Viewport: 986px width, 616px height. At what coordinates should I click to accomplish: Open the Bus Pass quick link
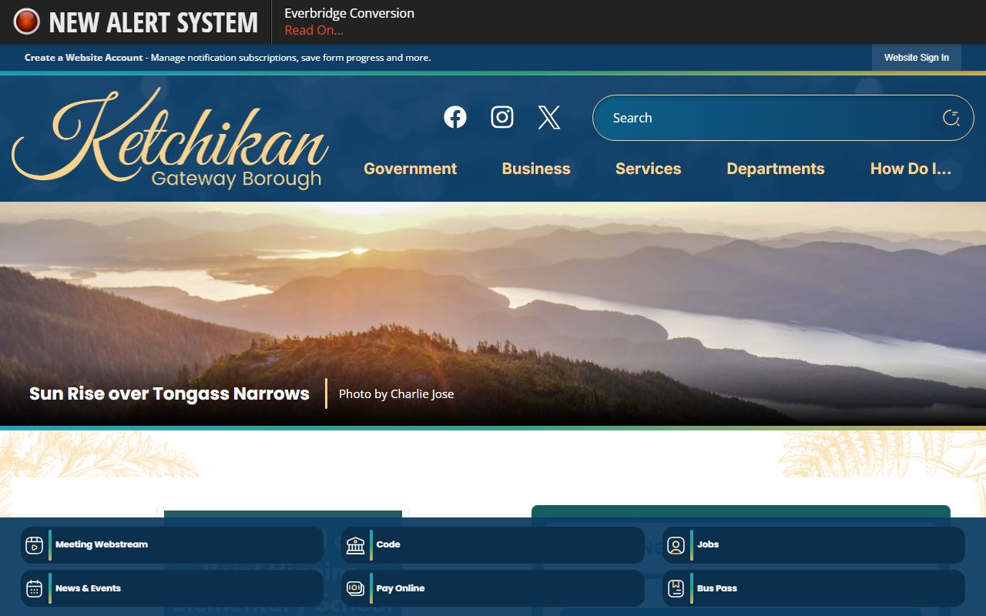(813, 588)
